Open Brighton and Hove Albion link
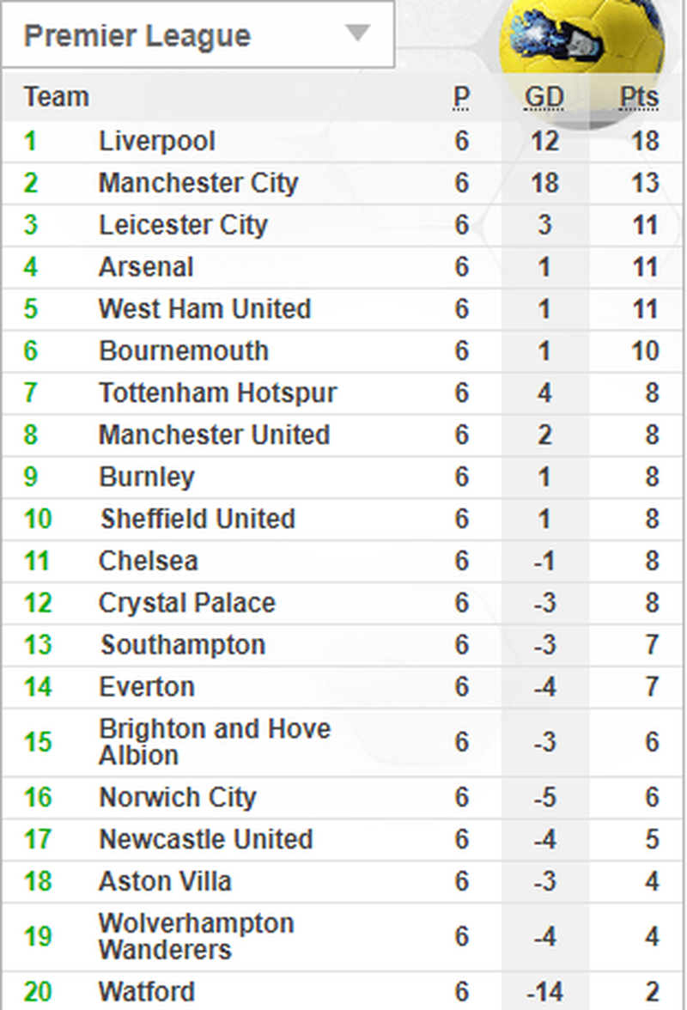Viewport: 687px width, 1010px height. [x=215, y=742]
